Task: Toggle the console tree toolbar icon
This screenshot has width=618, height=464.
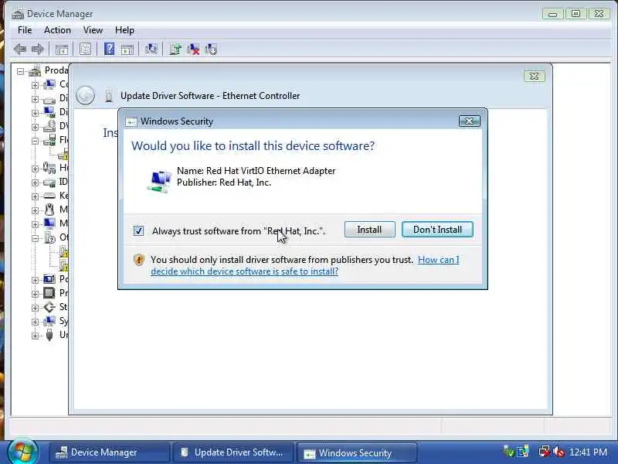Action: tap(62, 49)
